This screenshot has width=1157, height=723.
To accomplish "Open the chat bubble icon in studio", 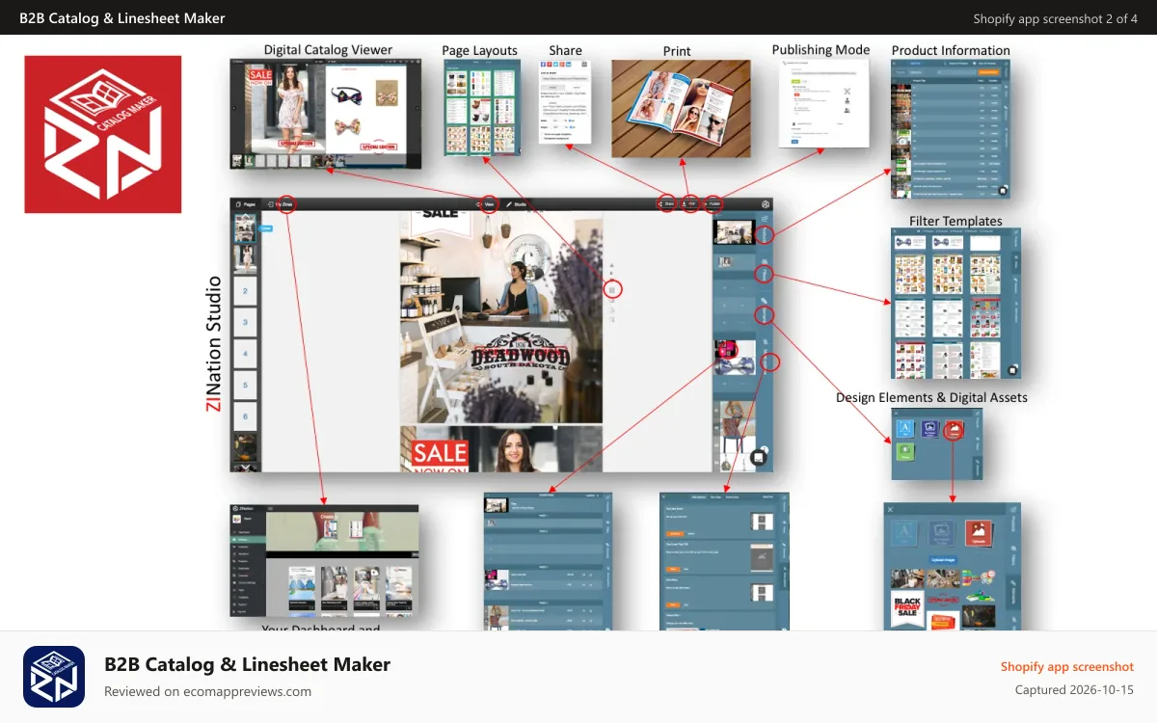I will [x=759, y=458].
